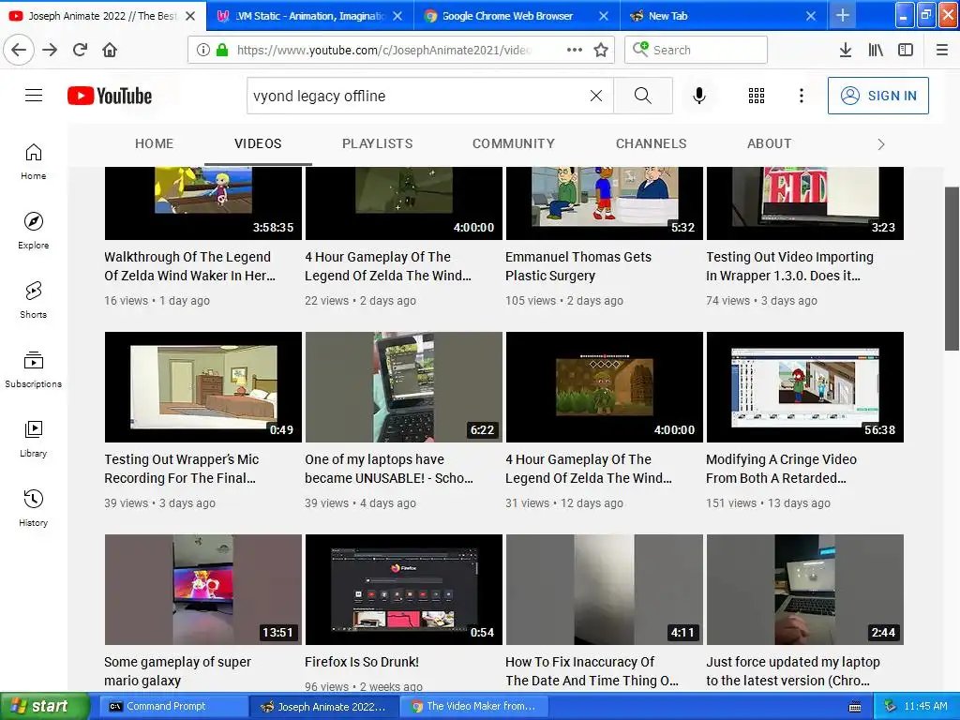Open the Firefox hamburger menu
Screen dimensions: 960x720
click(x=942, y=50)
